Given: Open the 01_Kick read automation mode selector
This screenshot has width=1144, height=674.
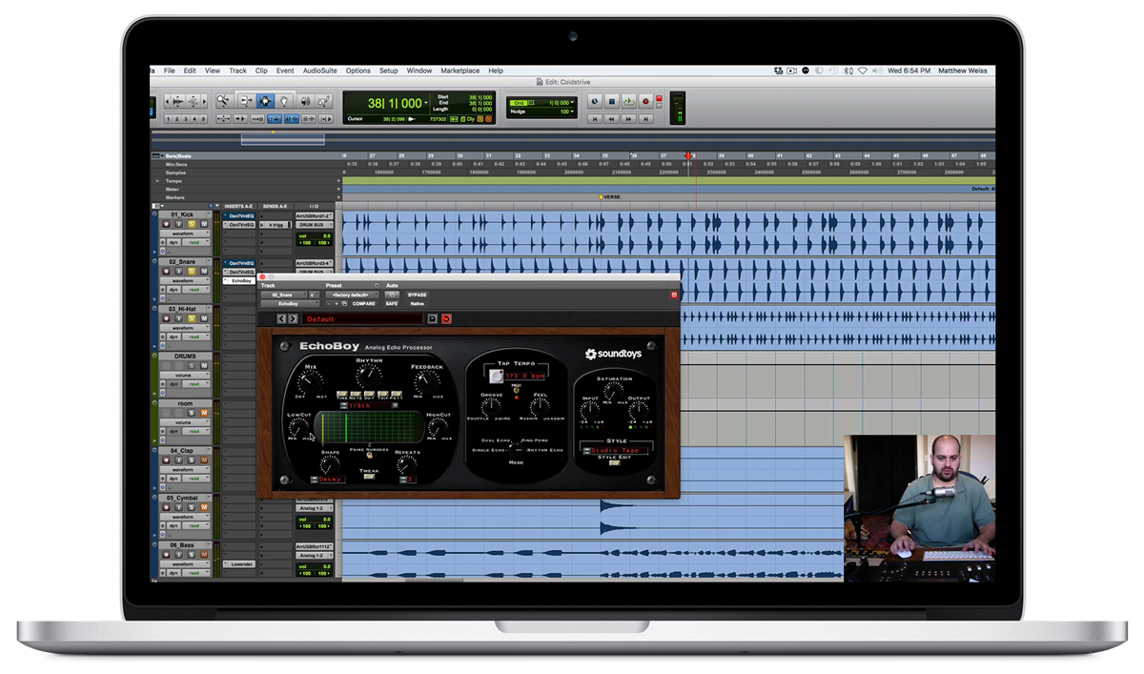Looking at the screenshot, I should pos(195,242).
